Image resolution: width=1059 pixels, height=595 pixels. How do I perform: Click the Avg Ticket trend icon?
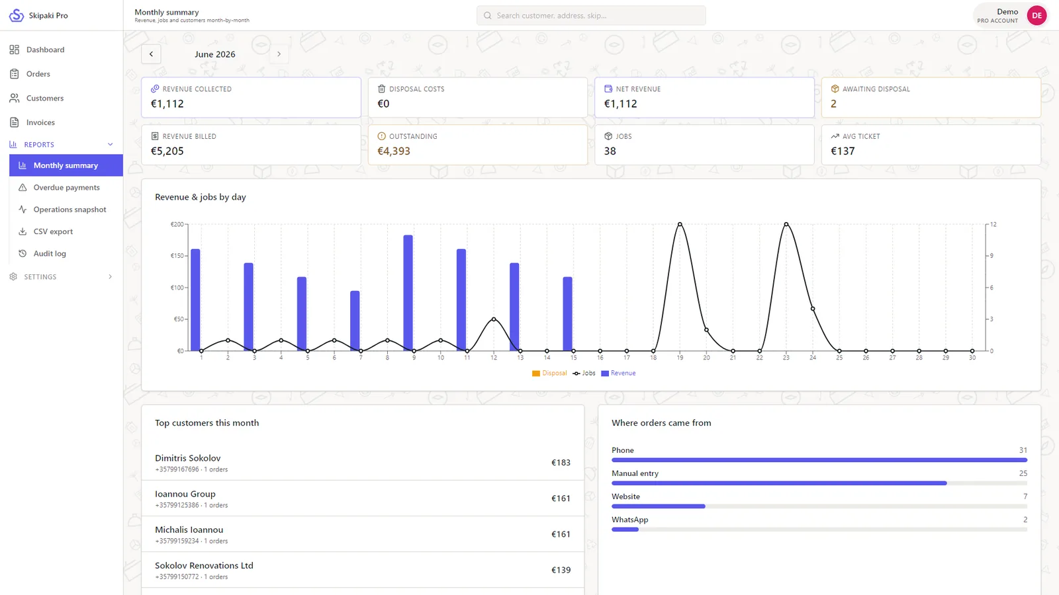click(835, 136)
